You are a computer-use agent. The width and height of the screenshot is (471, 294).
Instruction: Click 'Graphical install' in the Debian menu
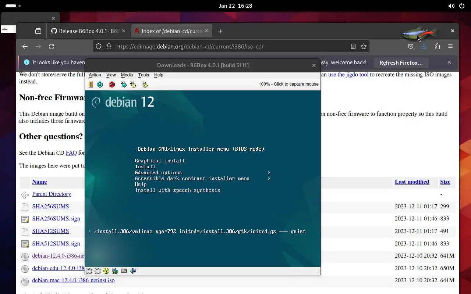(x=160, y=161)
